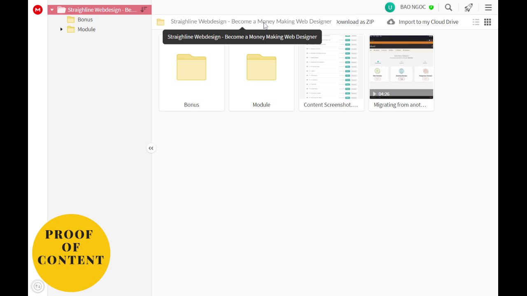Open the Bonus folder tile
This screenshot has height=296, width=527.
tap(191, 73)
